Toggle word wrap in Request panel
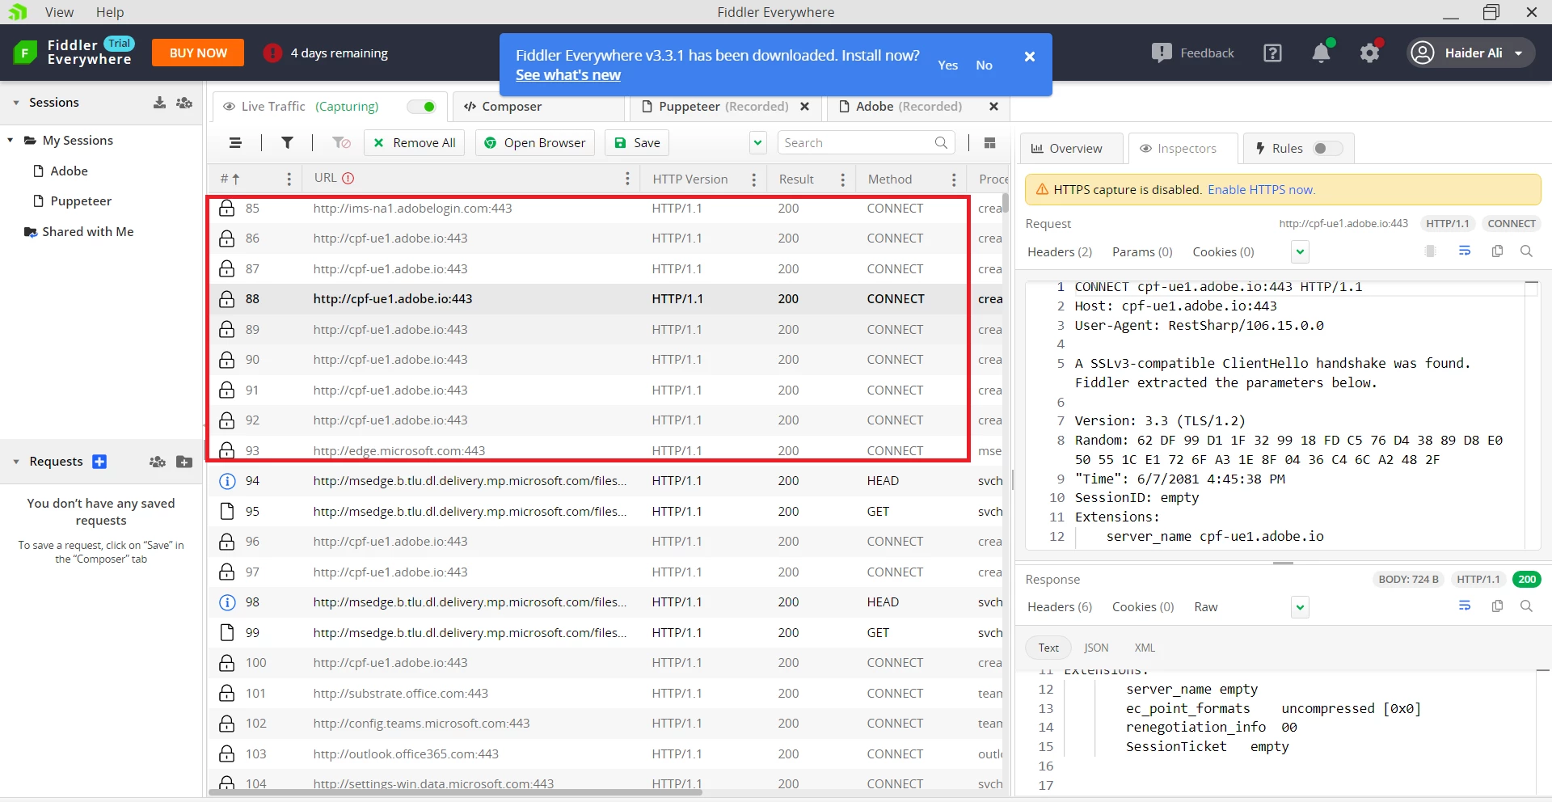1552x802 pixels. 1465,251
